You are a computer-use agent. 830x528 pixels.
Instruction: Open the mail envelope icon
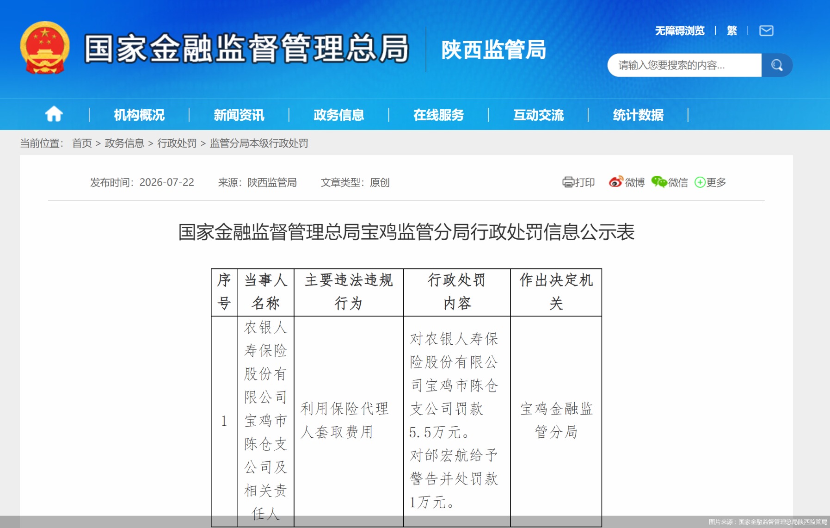(766, 31)
